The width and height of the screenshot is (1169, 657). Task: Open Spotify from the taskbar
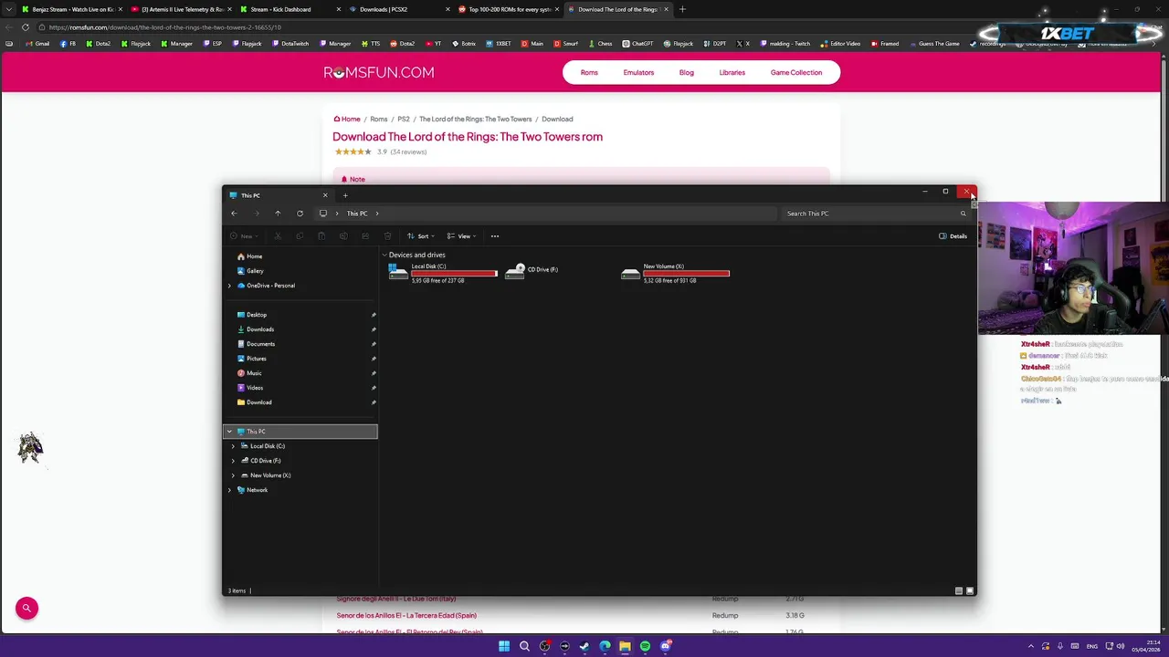pos(645,646)
